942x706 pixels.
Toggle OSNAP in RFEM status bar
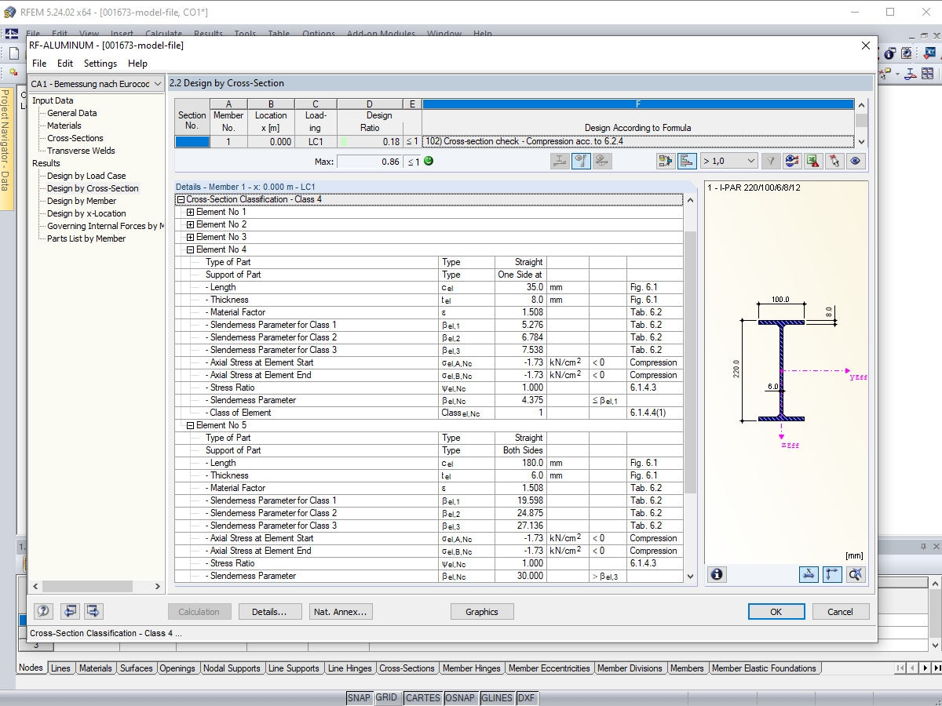[460, 698]
